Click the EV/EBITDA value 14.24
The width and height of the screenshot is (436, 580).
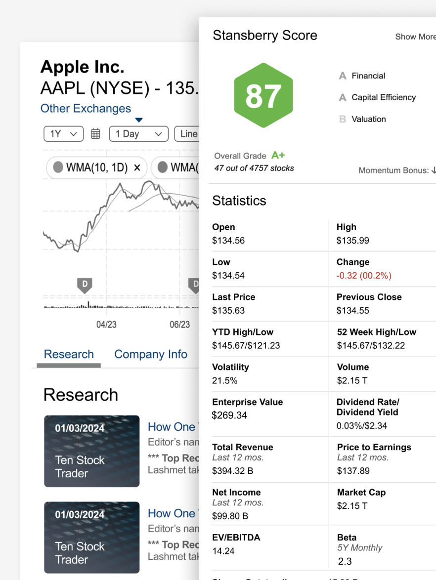(223, 551)
